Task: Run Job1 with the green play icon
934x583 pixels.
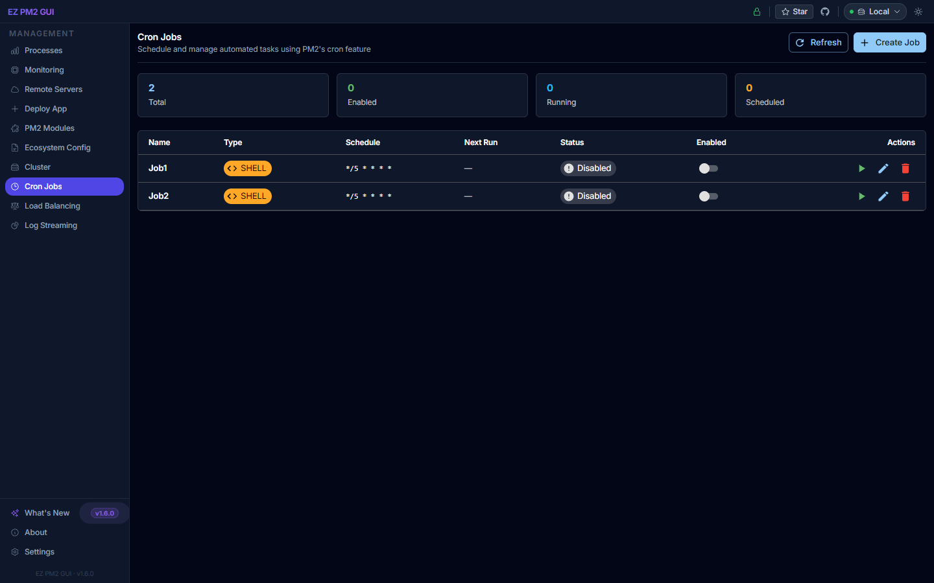Action: pyautogui.click(x=861, y=168)
